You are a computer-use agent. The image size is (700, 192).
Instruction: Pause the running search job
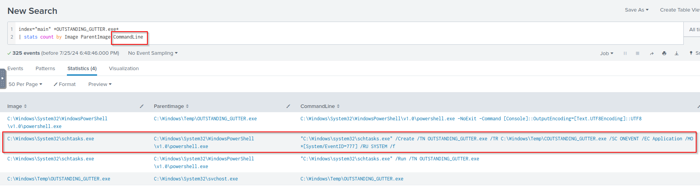625,53
